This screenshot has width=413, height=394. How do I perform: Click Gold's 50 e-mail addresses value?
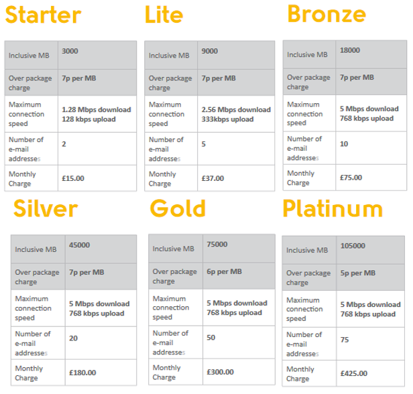point(211,338)
